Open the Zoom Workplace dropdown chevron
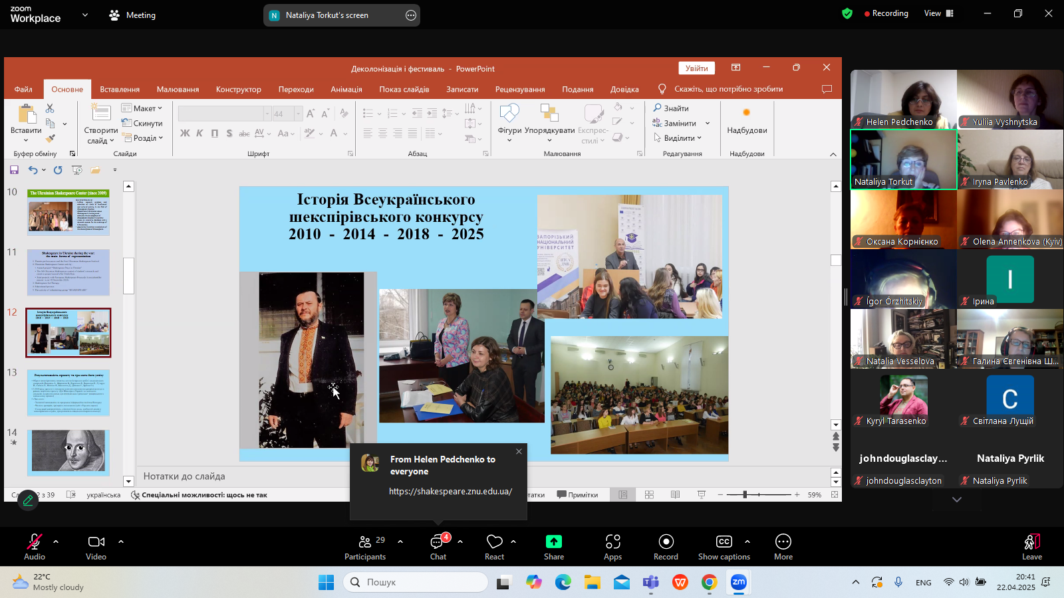Screen dimensions: 1064x598 click(x=85, y=15)
